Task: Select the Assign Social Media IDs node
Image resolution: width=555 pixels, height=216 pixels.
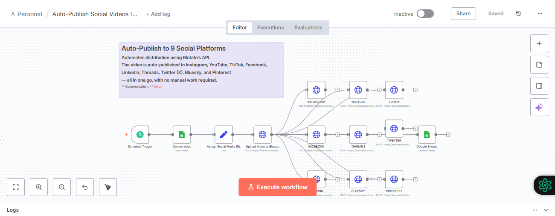Action: pos(224,134)
